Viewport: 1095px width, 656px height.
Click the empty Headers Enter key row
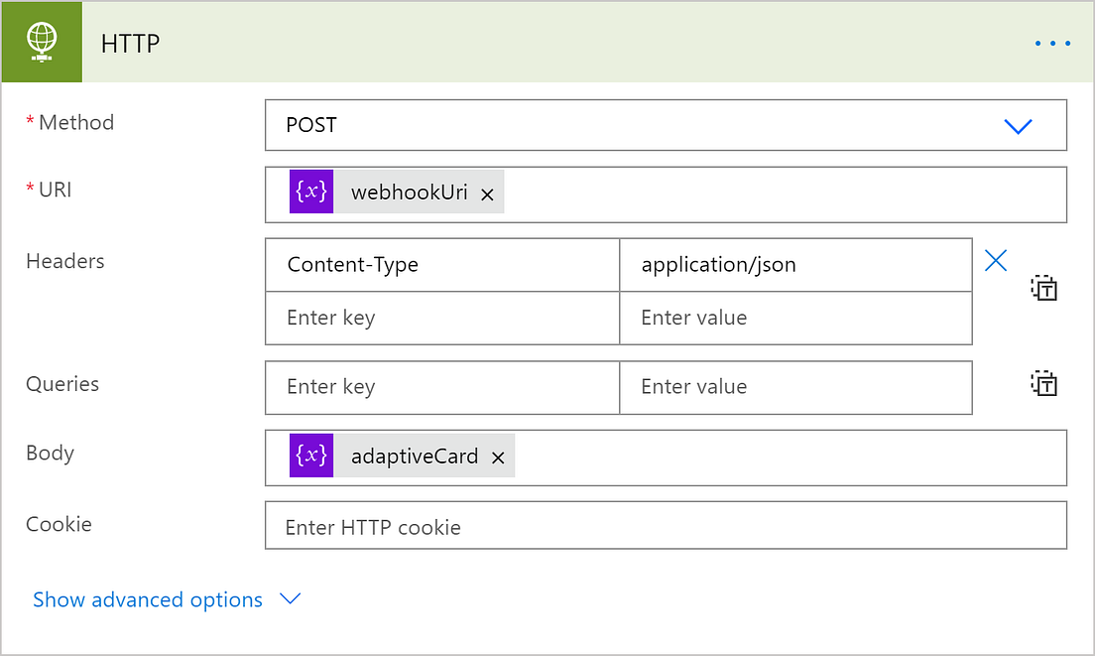[441, 318]
